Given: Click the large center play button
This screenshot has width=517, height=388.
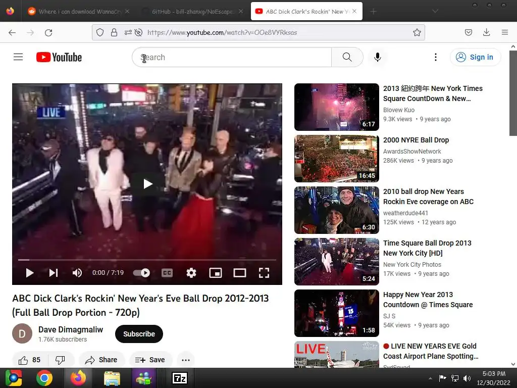Looking at the screenshot, I should tap(147, 184).
